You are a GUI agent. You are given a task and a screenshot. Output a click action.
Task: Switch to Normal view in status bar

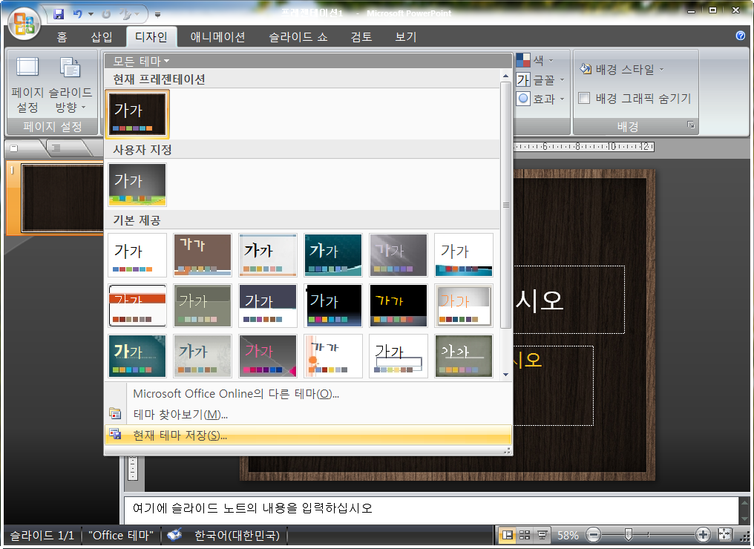tap(507, 535)
